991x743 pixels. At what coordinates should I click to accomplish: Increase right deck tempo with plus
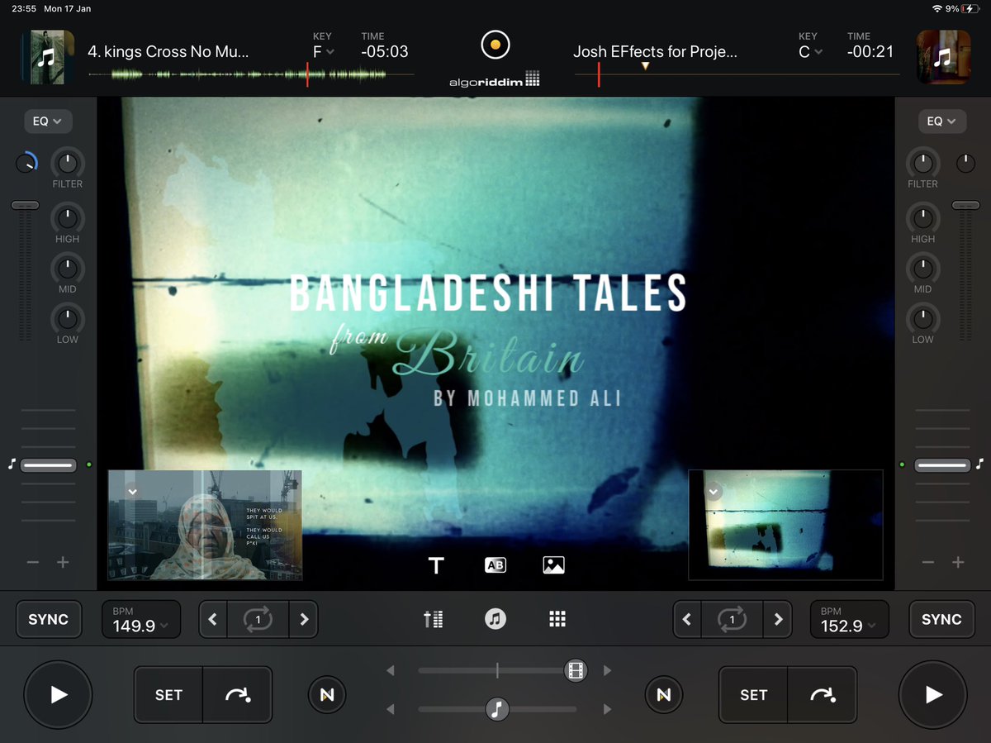click(958, 562)
